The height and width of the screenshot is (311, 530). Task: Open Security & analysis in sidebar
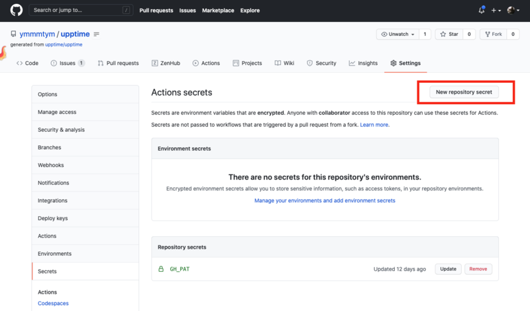click(85, 129)
